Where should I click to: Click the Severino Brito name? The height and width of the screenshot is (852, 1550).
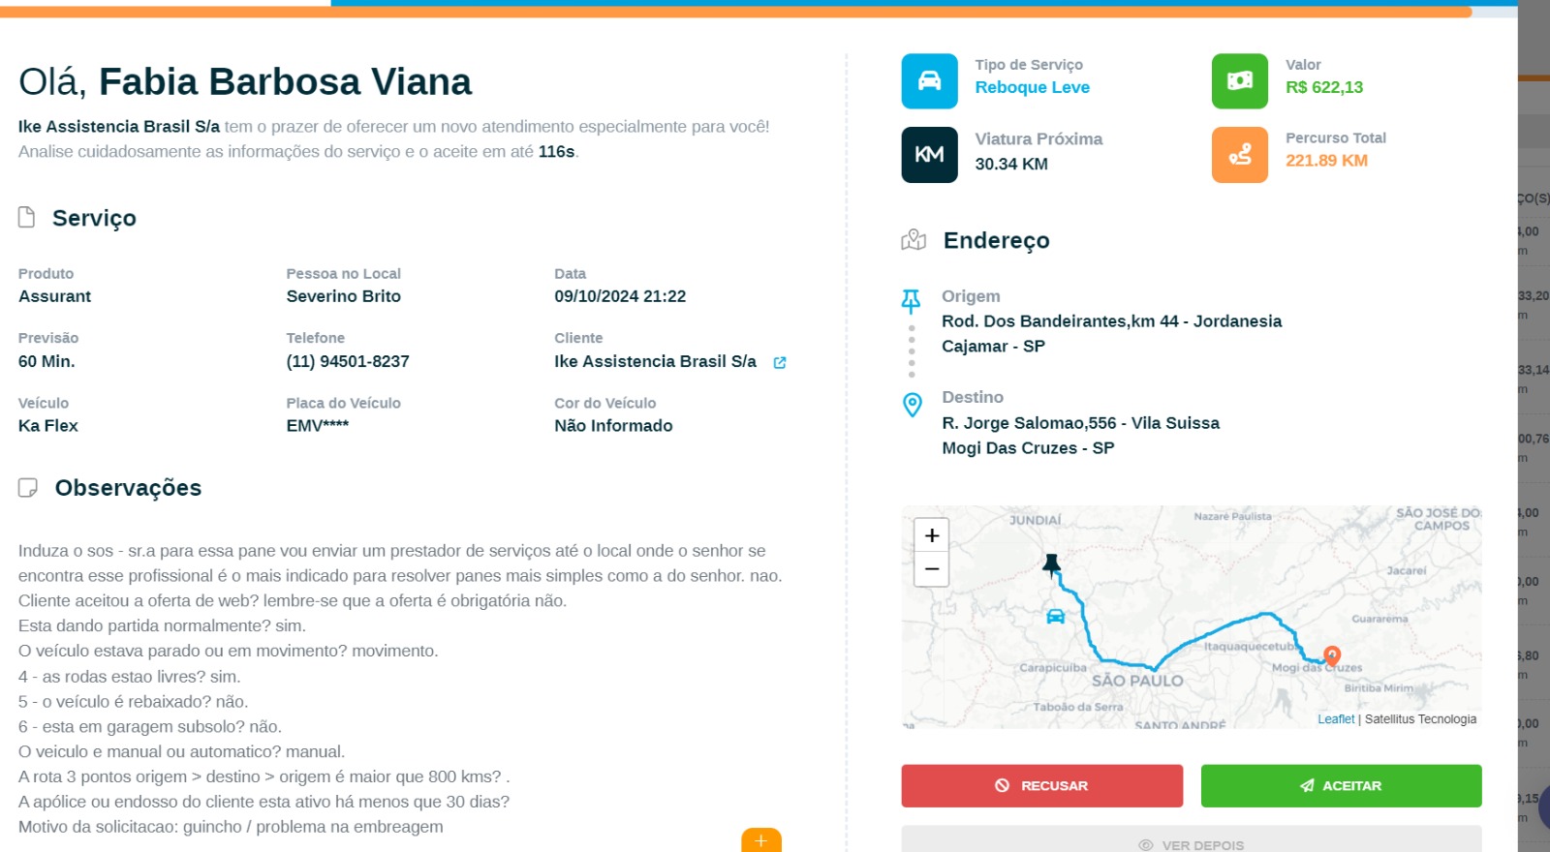tap(343, 296)
